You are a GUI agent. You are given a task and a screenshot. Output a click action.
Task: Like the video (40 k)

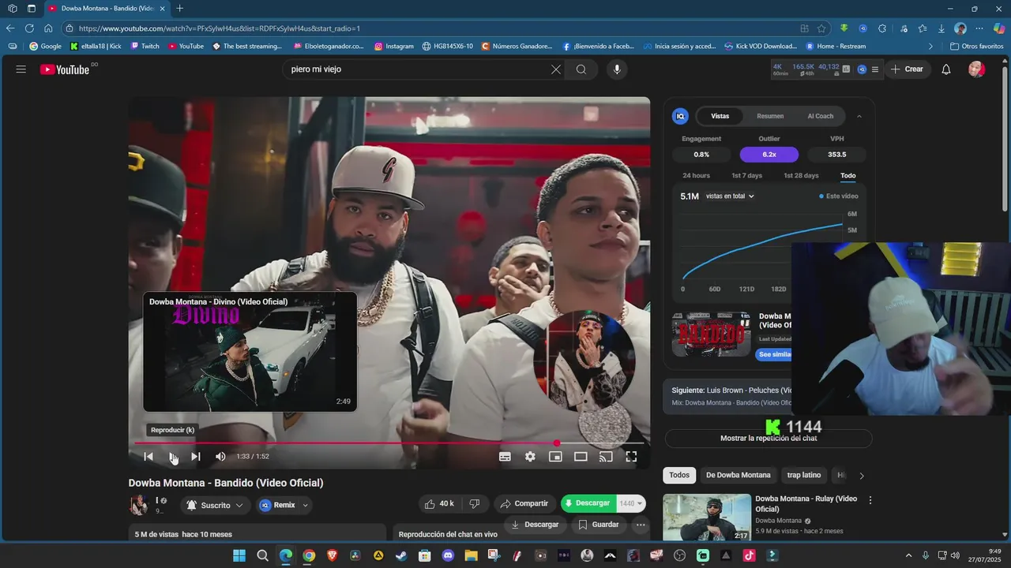point(439,504)
